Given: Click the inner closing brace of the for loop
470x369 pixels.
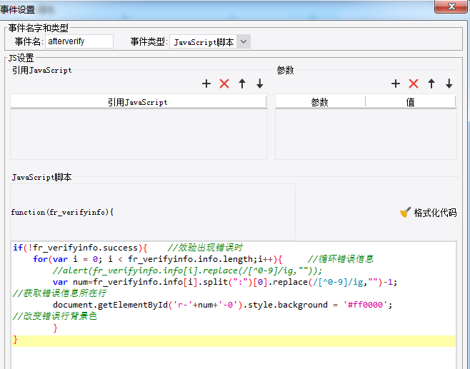Looking at the screenshot, I should click(55, 328).
